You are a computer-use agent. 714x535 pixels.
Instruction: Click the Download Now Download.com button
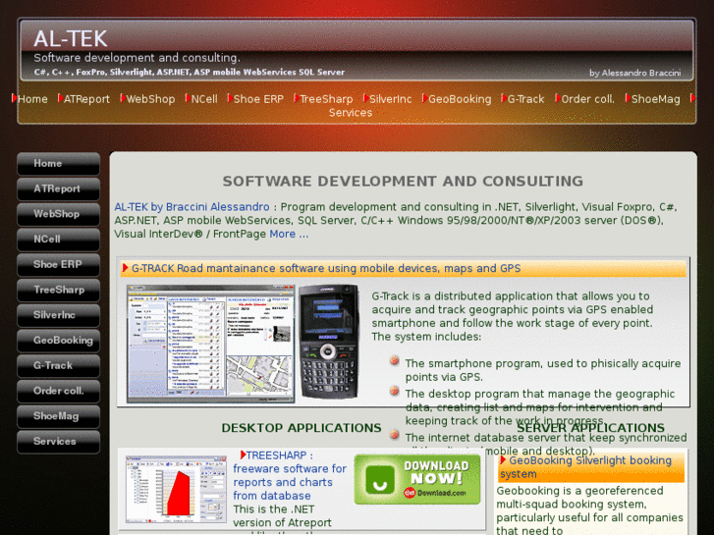[417, 479]
